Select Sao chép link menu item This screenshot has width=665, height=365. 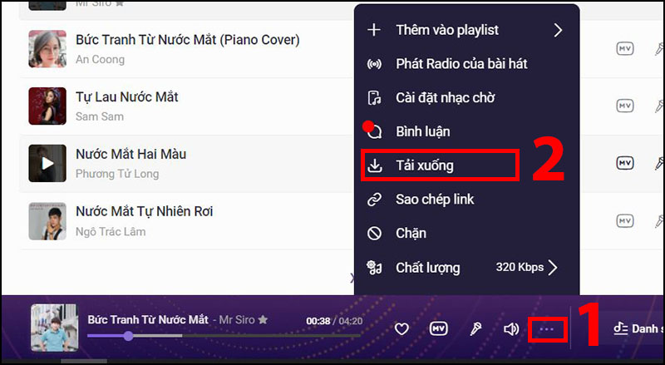[x=466, y=200]
